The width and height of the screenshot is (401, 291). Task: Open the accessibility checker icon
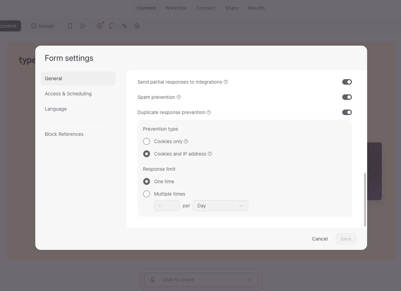pyautogui.click(x=100, y=26)
